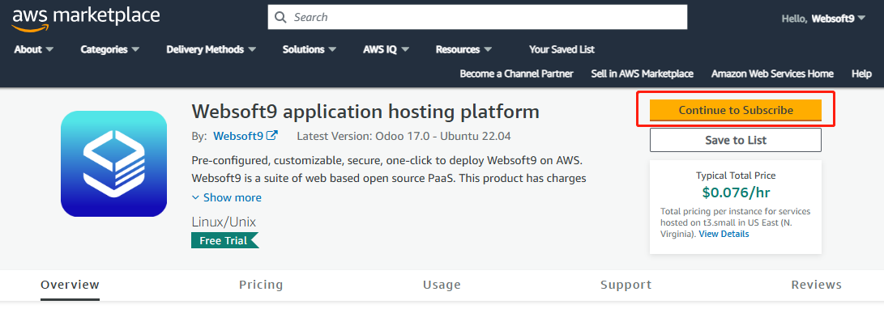This screenshot has height=313, width=884.
Task: Click Save to List button
Action: 736,140
